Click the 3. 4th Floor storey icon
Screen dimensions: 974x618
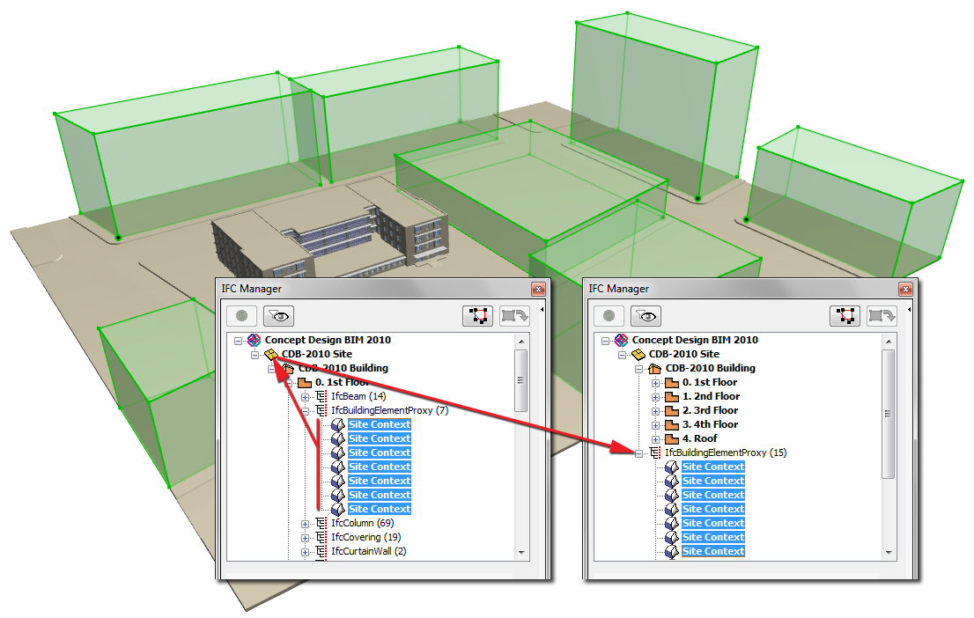tap(672, 425)
